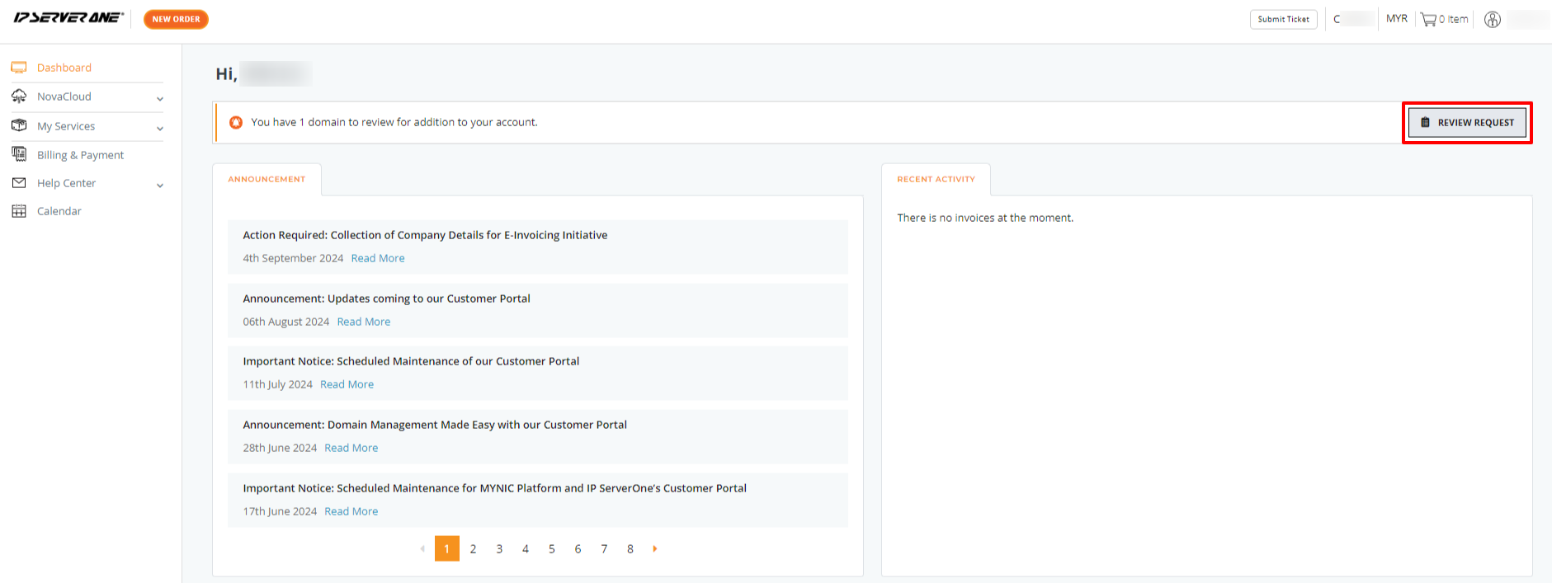The width and height of the screenshot is (1552, 583).
Task: Click the IP ServerOne logo
Action: 68,17
